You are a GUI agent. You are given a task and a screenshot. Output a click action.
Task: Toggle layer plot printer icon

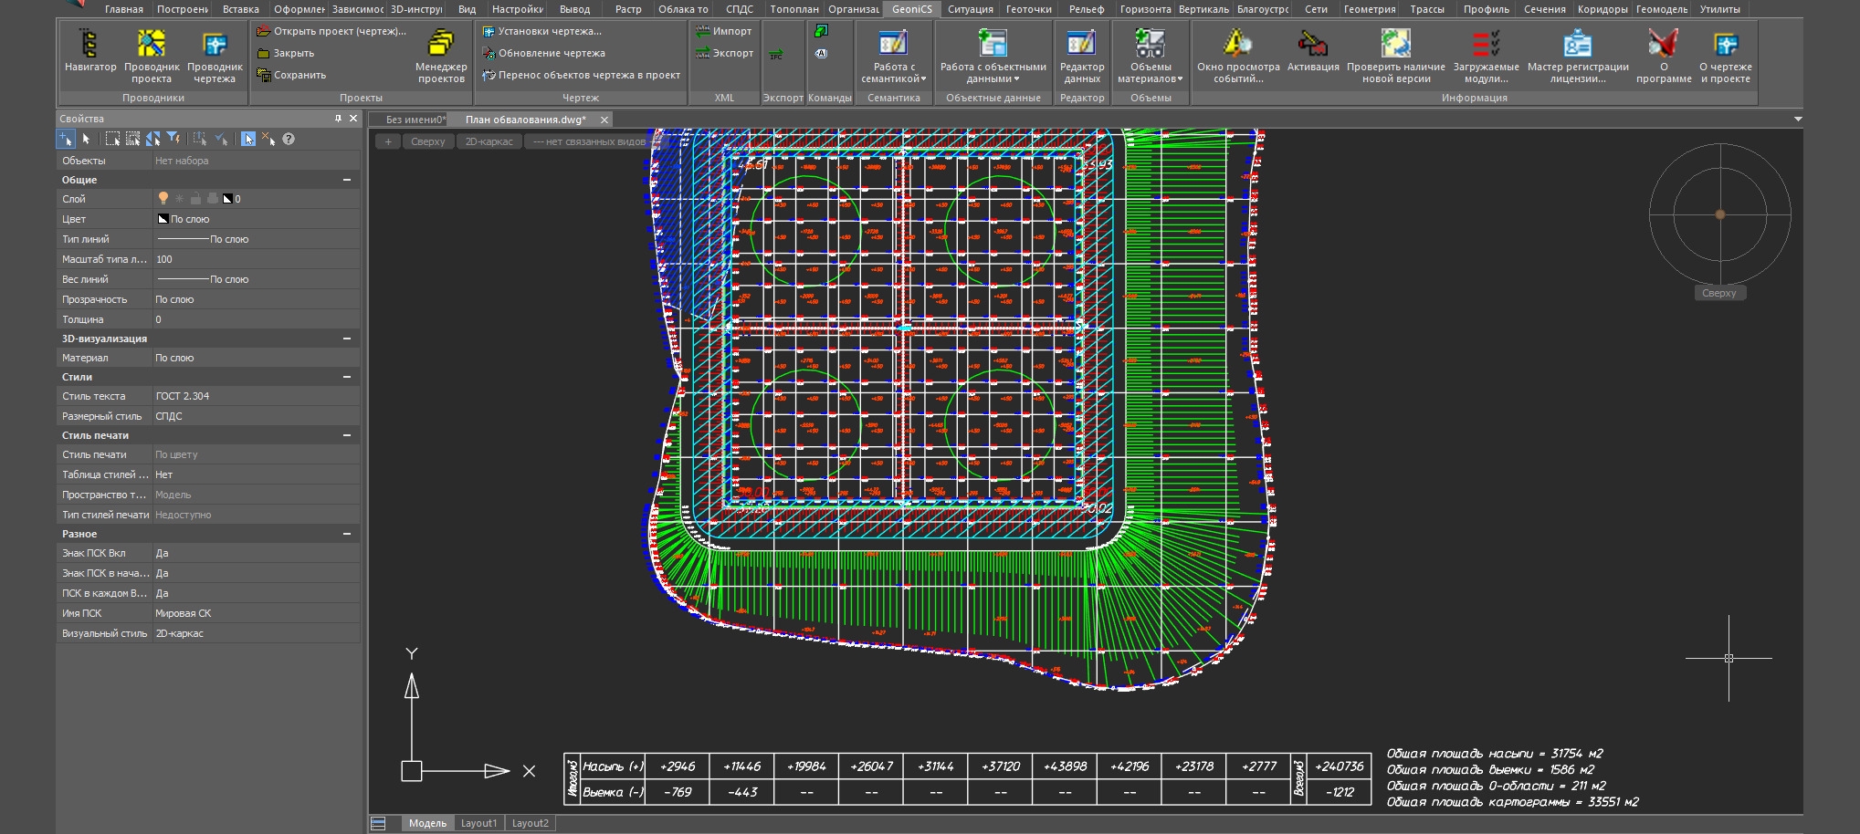coord(212,198)
